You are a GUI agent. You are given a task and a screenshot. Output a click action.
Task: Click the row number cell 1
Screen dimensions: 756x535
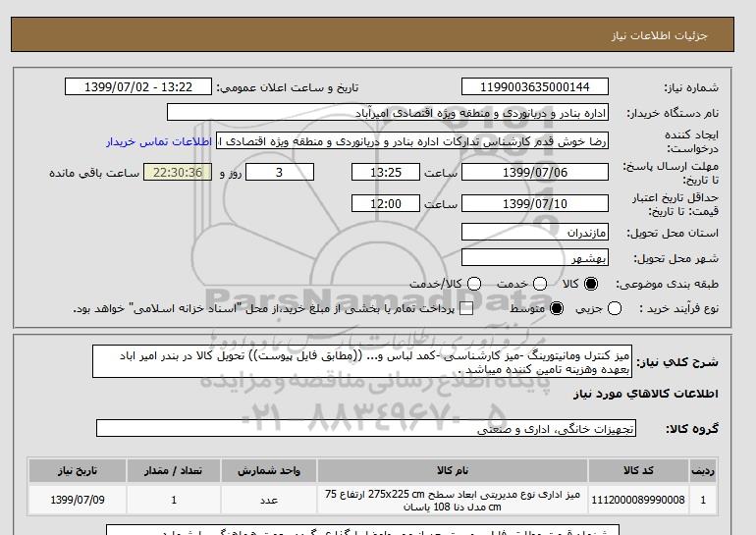tap(703, 501)
